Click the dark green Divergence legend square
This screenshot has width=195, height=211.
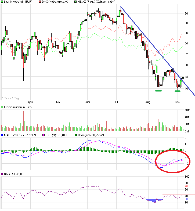[76, 135]
